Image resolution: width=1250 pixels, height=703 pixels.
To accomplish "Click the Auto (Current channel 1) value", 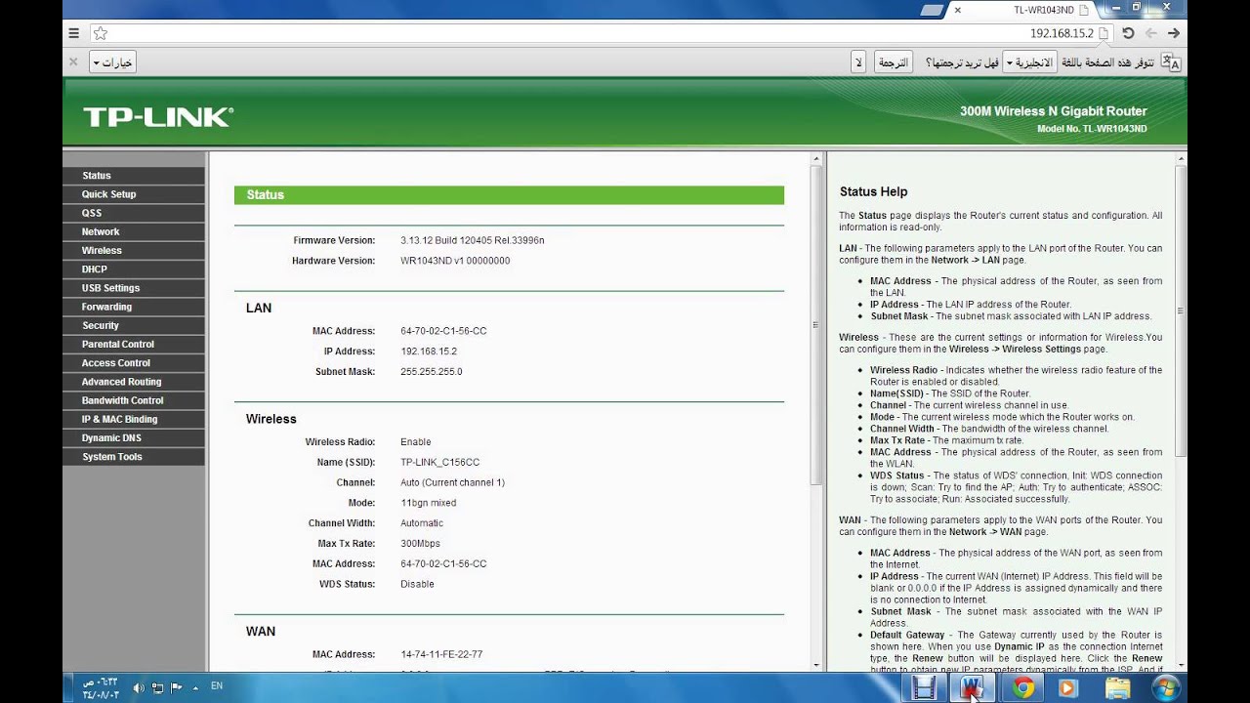I will click(x=452, y=483).
